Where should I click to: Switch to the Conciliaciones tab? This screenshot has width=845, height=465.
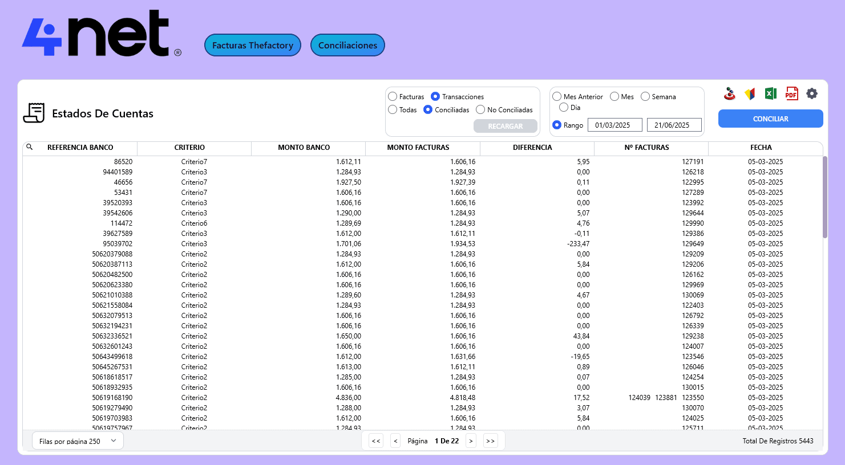click(x=347, y=46)
